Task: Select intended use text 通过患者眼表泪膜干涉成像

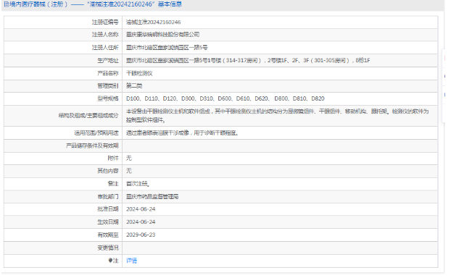Action: pyautogui.click(x=182, y=132)
